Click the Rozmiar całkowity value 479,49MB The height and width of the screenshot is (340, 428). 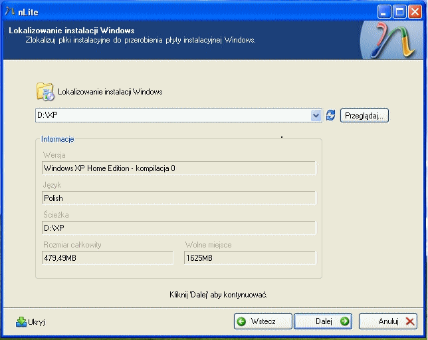108,257
